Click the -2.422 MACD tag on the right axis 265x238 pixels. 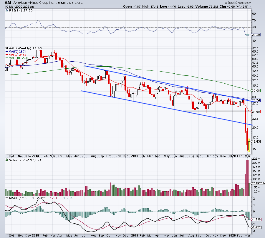coord(256,227)
